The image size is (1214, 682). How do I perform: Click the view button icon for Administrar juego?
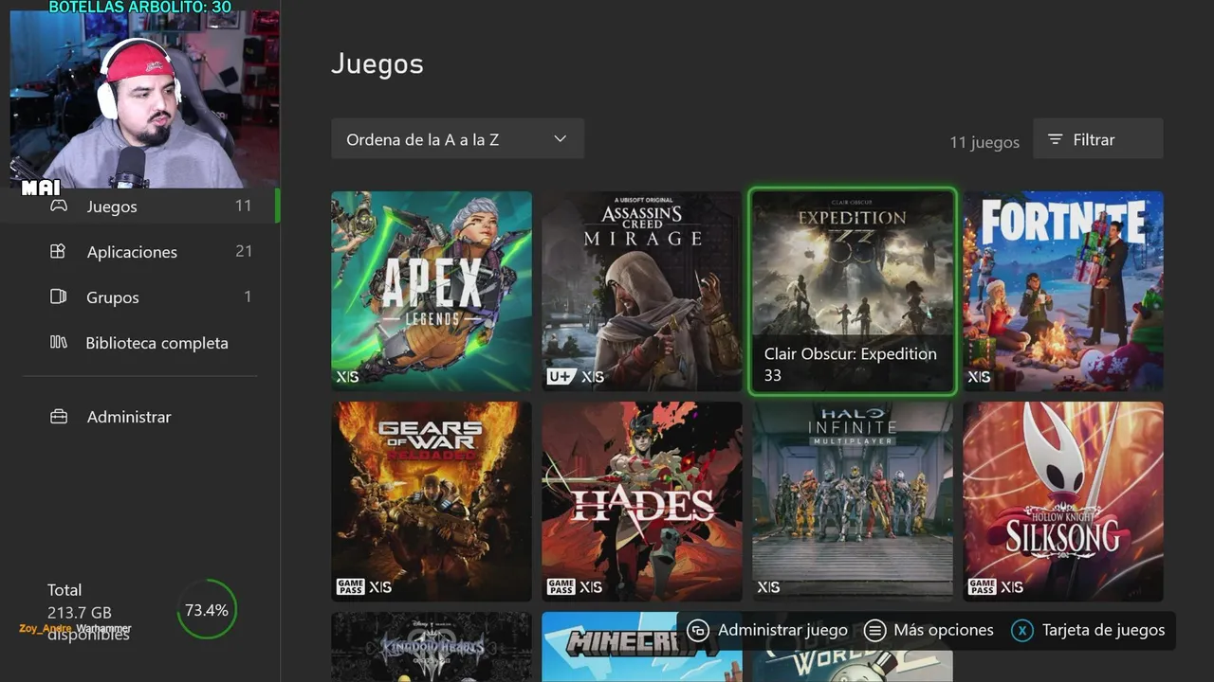coord(698,631)
